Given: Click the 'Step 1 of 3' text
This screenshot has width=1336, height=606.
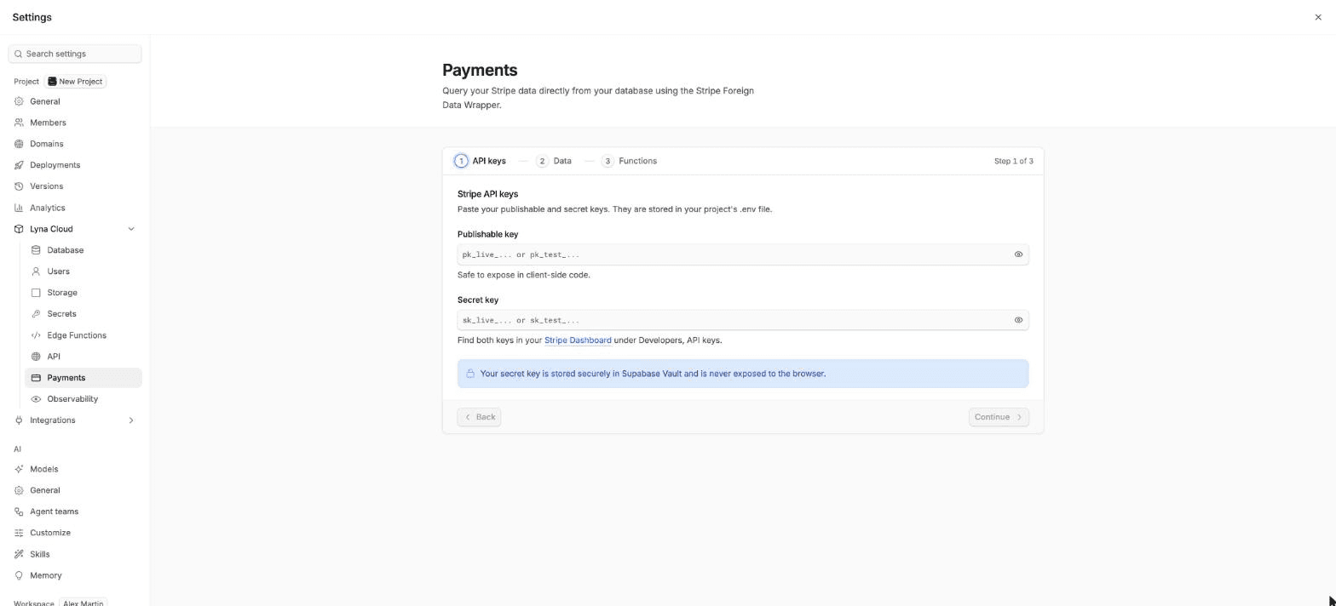Looking at the screenshot, I should tap(1014, 161).
